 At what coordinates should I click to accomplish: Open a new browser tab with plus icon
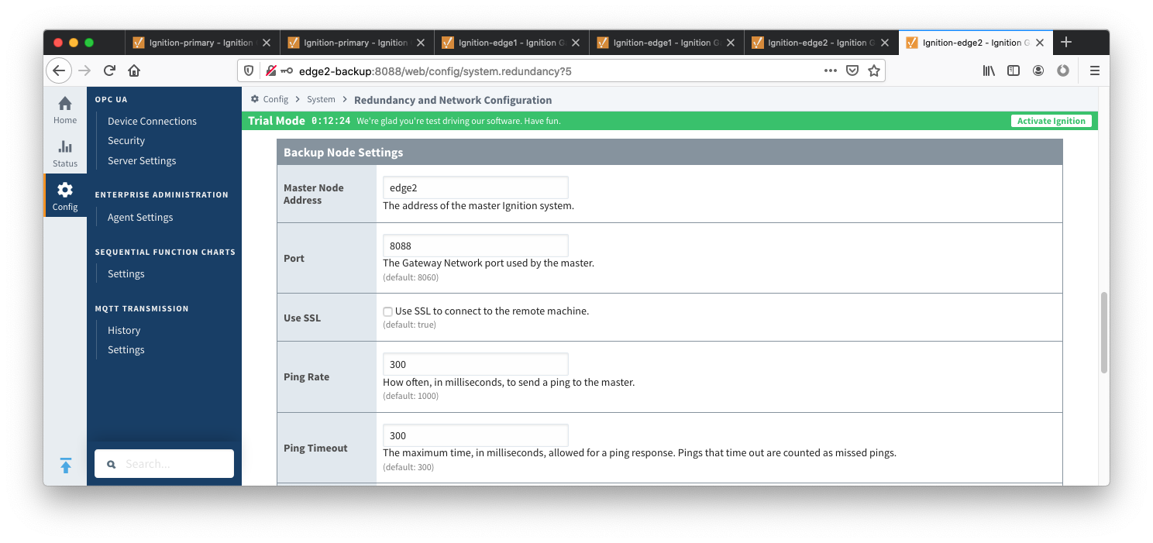coord(1066,42)
